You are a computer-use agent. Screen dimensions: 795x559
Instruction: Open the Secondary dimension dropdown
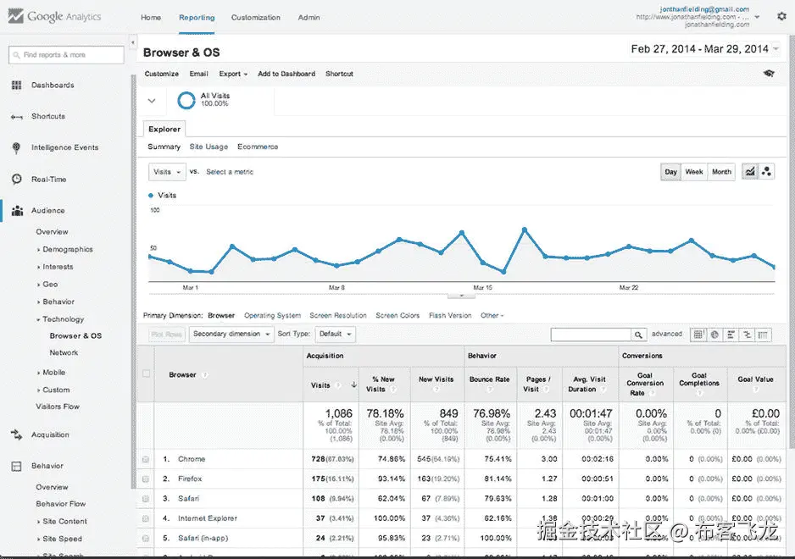click(231, 334)
